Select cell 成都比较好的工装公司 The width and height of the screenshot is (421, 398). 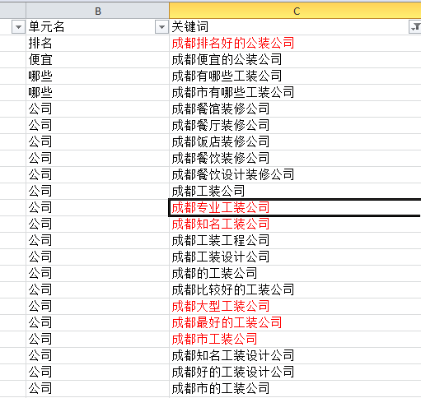pos(295,289)
